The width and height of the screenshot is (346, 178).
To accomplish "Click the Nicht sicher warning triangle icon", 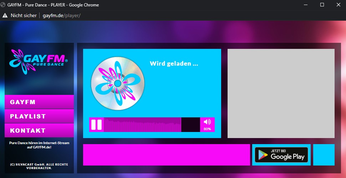I will pyautogui.click(x=5, y=15).
